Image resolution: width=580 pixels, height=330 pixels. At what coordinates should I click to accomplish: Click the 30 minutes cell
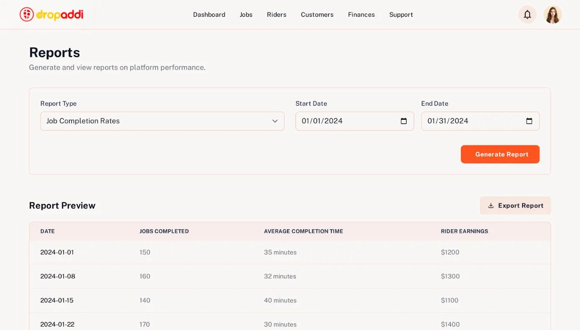tap(280, 325)
